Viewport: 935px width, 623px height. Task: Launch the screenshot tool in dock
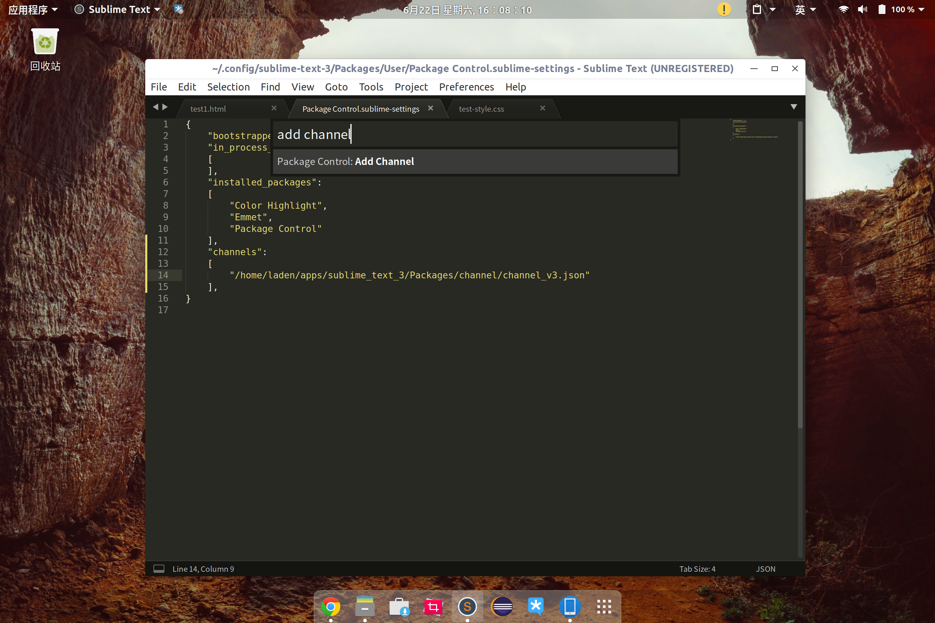click(433, 606)
